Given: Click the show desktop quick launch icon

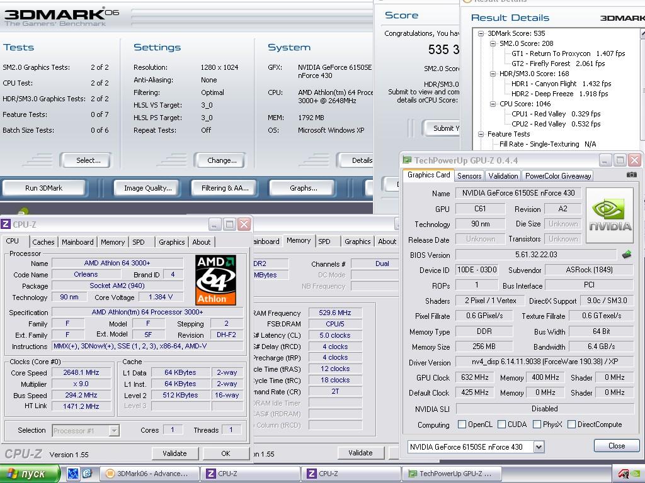Looking at the screenshot, I should (73, 474).
